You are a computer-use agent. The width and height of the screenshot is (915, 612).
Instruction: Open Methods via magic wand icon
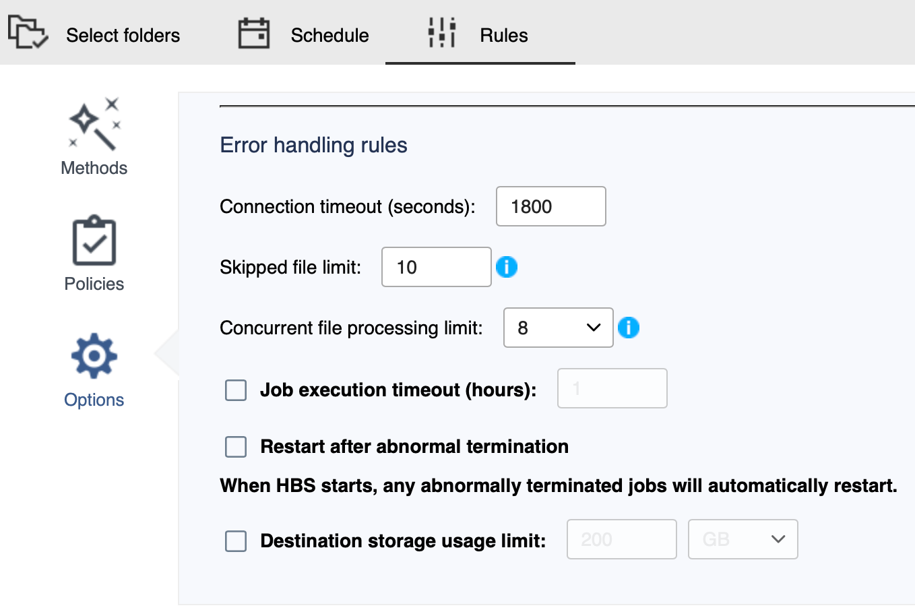[94, 124]
